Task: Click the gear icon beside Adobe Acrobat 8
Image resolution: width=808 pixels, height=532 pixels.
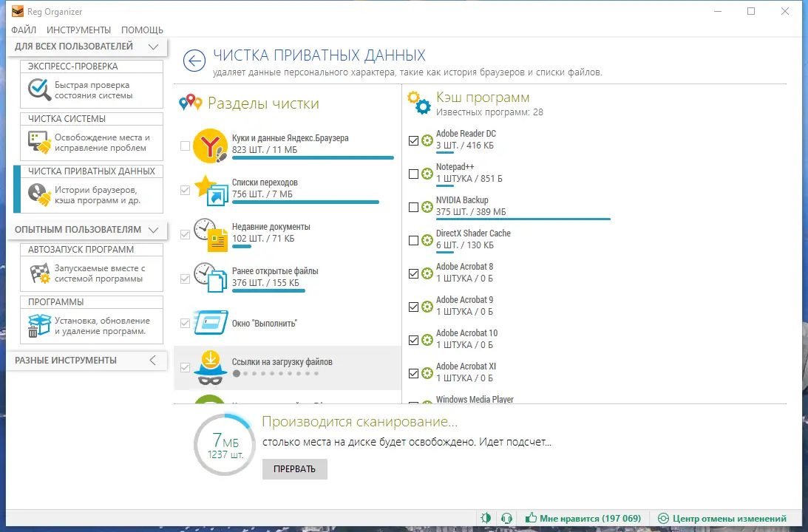Action: coord(427,273)
